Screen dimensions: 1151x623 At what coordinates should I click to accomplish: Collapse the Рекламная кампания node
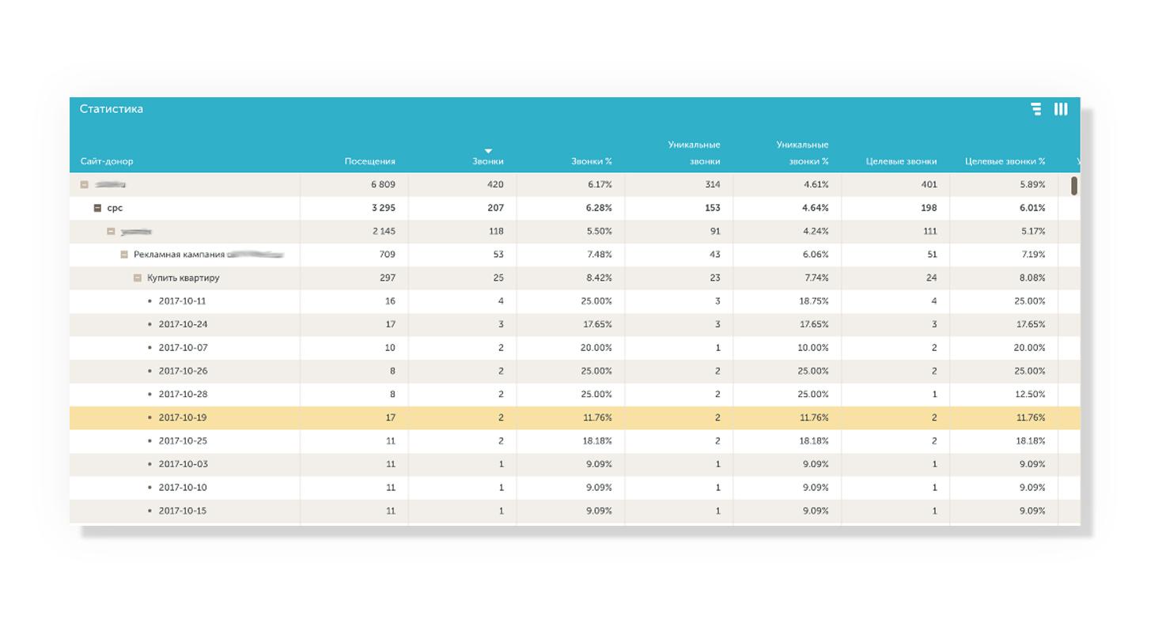click(x=124, y=255)
